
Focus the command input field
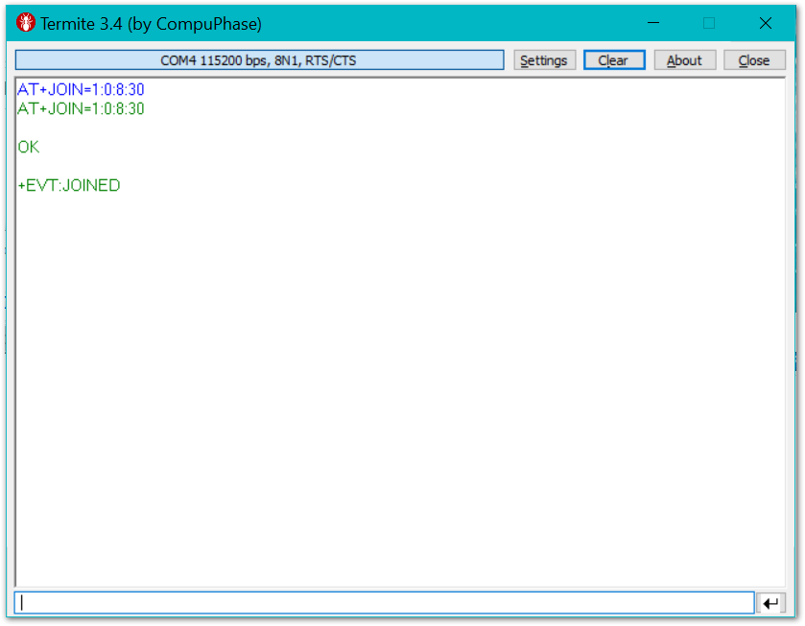(384, 603)
